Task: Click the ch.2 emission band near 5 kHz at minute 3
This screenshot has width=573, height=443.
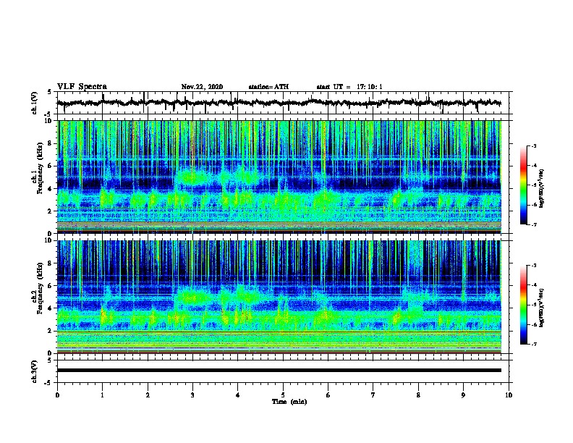Action: pyautogui.click(x=192, y=298)
